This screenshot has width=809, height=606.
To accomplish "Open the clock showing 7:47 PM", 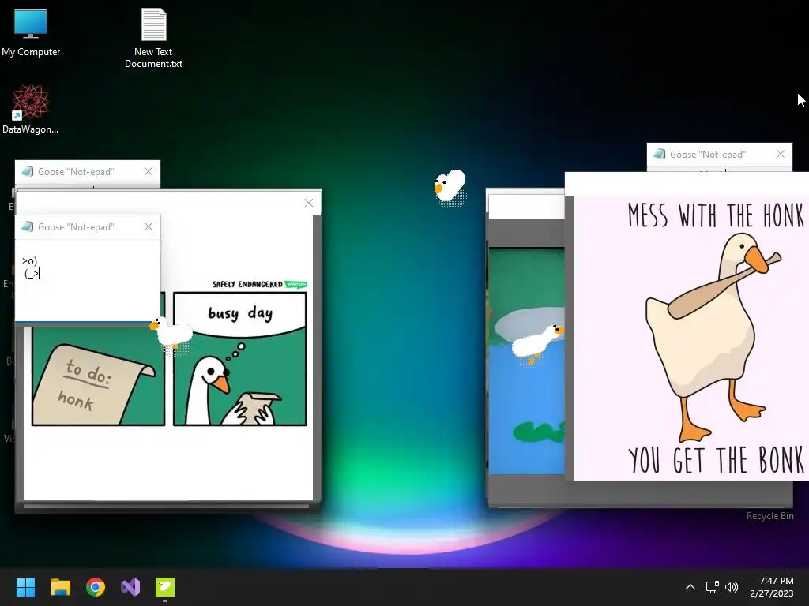I will (777, 581).
